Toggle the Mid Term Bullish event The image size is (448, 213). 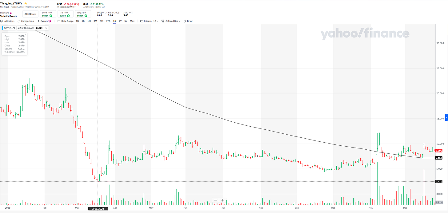coord(65,14)
